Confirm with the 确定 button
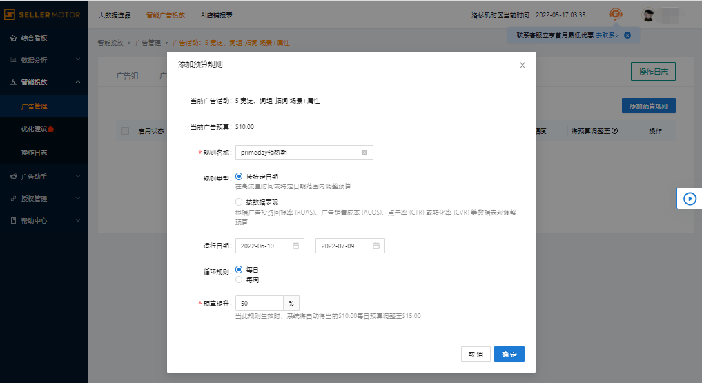Viewport: 702px width, 383px height. [509, 355]
